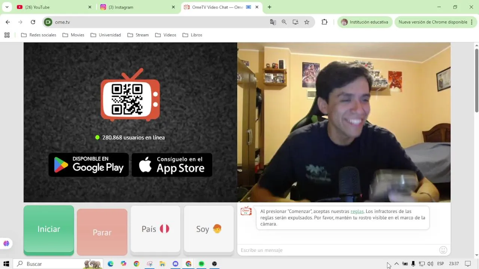Click Nueva versión de Chrome disponible

coord(433,22)
